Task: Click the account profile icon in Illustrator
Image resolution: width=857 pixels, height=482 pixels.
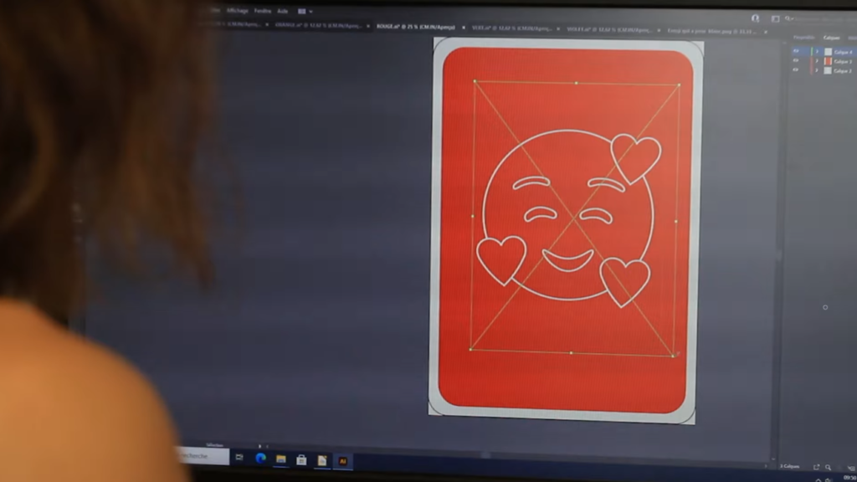Action: tap(756, 18)
